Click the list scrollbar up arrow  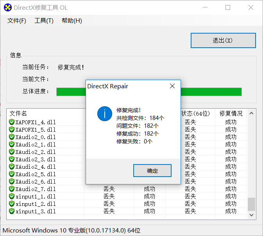pos(251,113)
